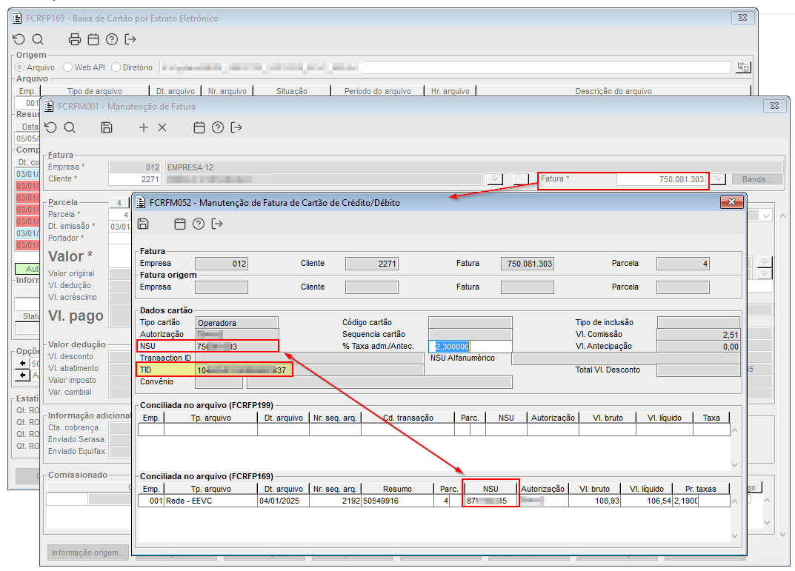Click Nr. seq. arq. cell 2192

pyautogui.click(x=335, y=501)
